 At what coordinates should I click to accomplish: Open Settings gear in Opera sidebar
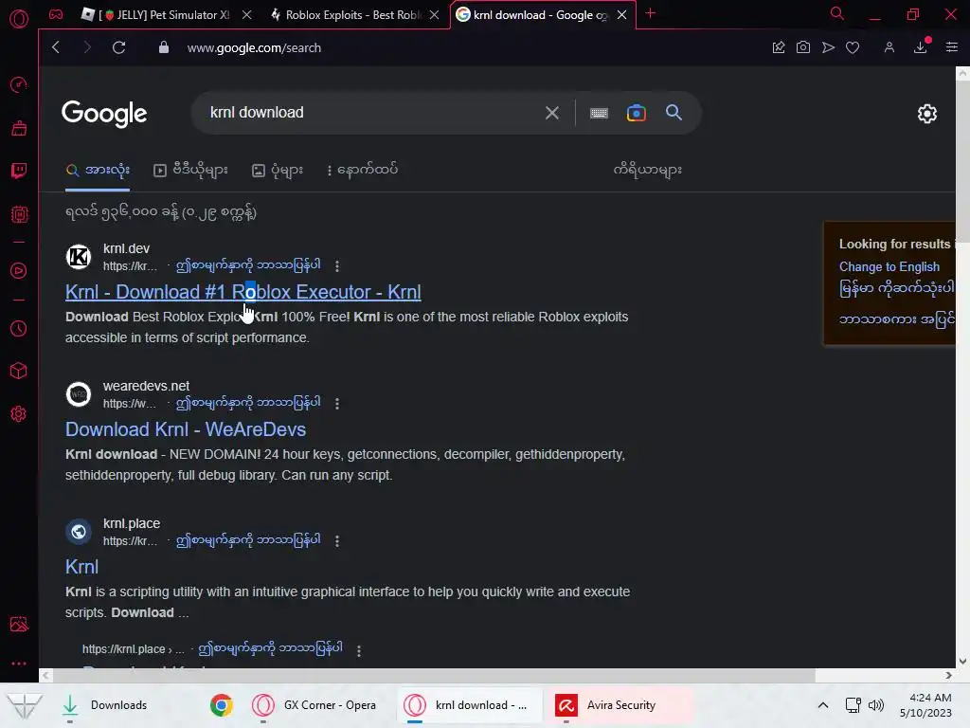[19, 413]
